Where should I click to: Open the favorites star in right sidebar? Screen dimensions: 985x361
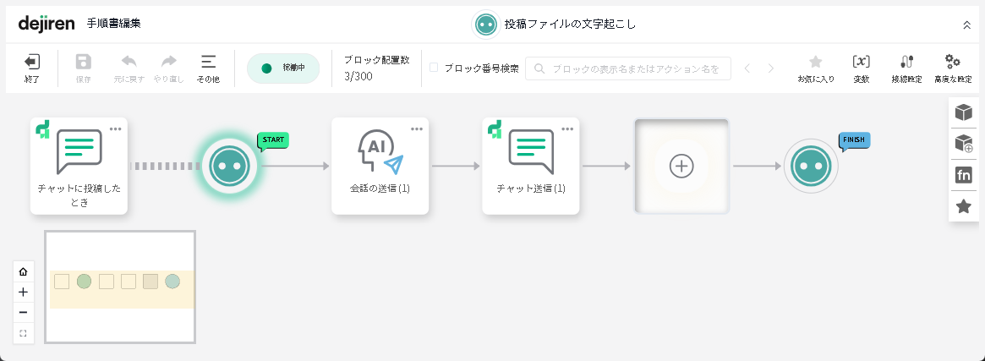(963, 205)
